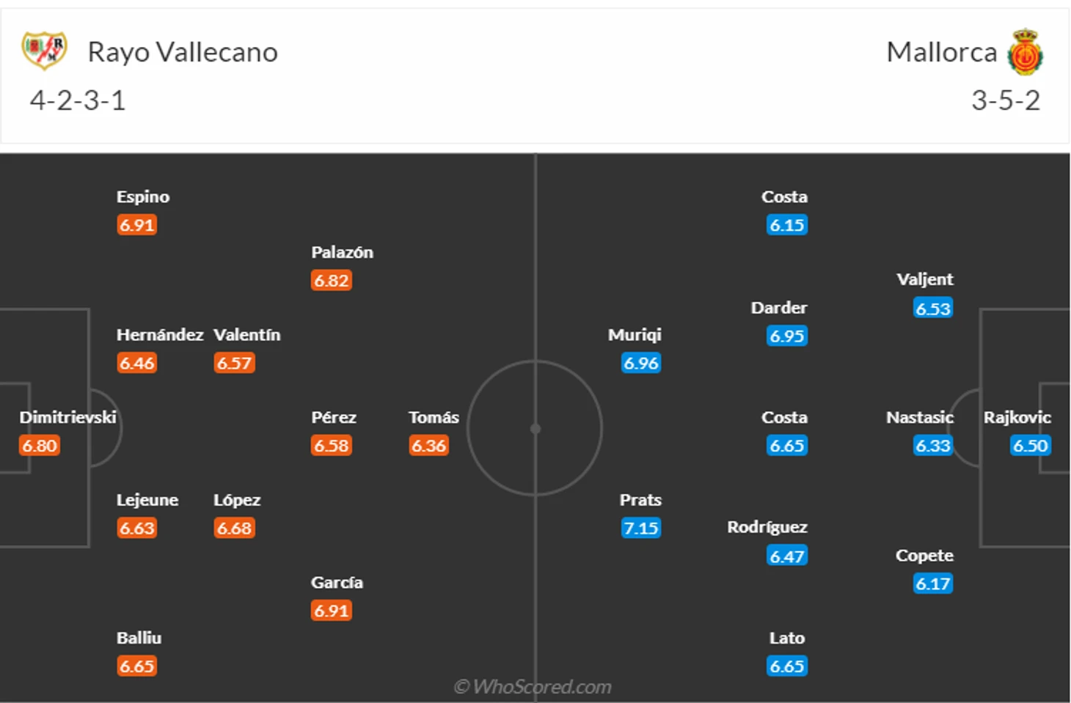Click goalkeeper Dimitrievski's 6.80 rating
The width and height of the screenshot is (1071, 703).
click(x=40, y=445)
